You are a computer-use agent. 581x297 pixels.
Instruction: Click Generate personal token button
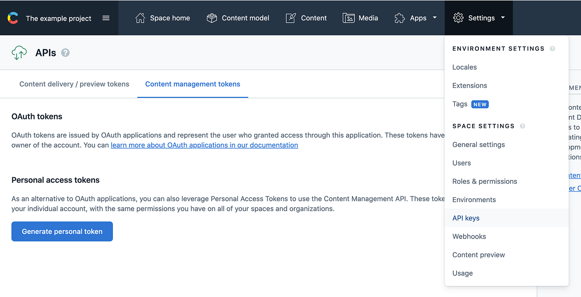pyautogui.click(x=62, y=232)
